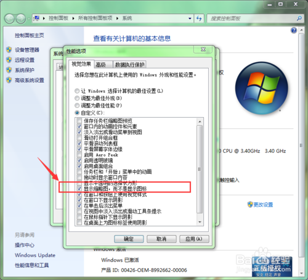Click 取消 button in 性能选项

click(x=161, y=239)
